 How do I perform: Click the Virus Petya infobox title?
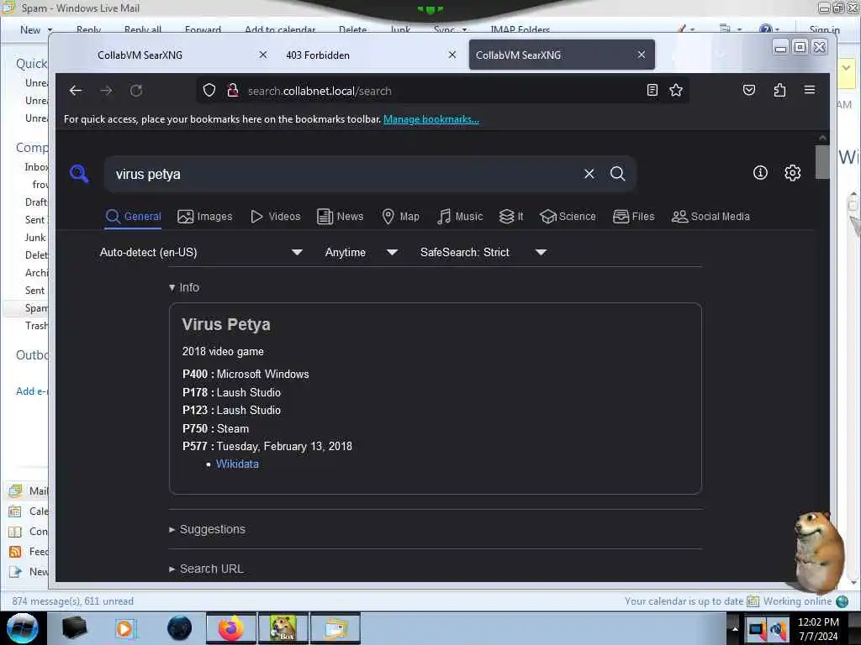(x=226, y=325)
